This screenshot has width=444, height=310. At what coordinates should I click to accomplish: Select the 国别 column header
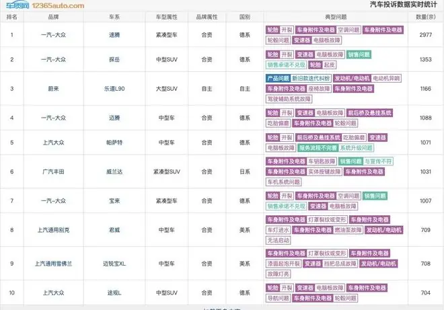point(245,17)
